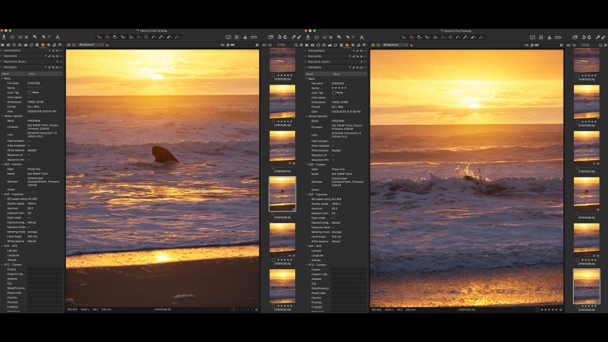Screen dimensions: 608x342
Task: Select the Text annotation A icon in right window
Action: [x=362, y=37]
